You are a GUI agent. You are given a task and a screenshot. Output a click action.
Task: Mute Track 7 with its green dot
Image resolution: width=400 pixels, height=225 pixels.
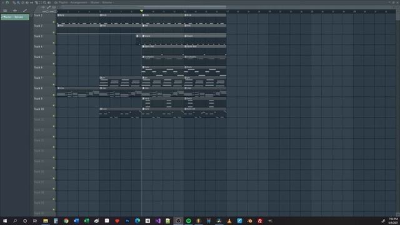click(54, 84)
